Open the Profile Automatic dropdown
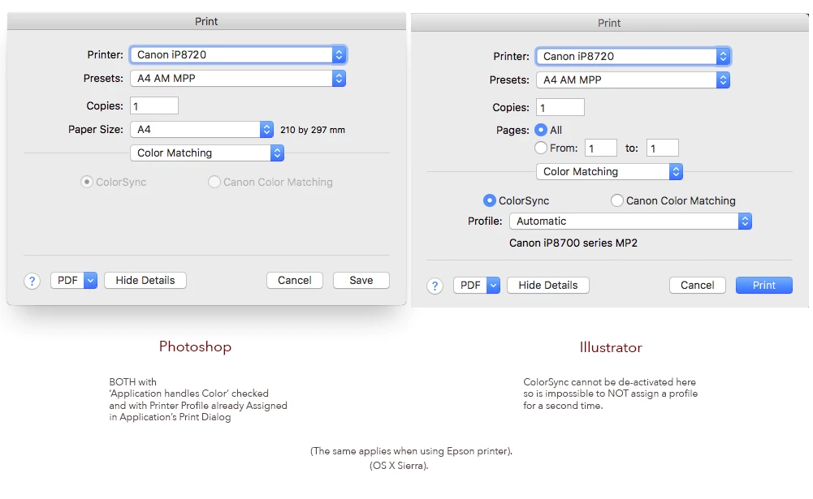The height and width of the screenshot is (499, 813). (x=630, y=222)
